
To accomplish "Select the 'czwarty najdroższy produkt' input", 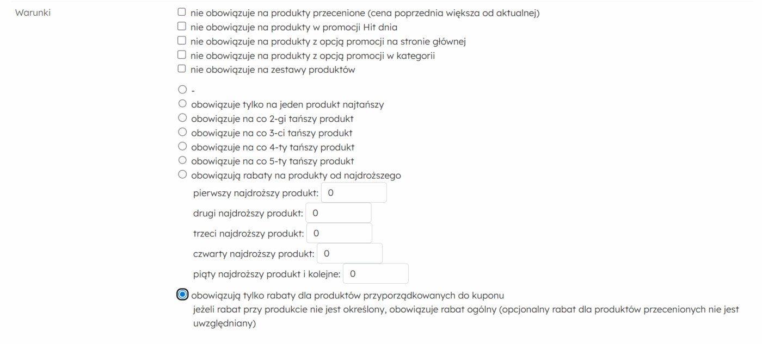I will tap(349, 253).
